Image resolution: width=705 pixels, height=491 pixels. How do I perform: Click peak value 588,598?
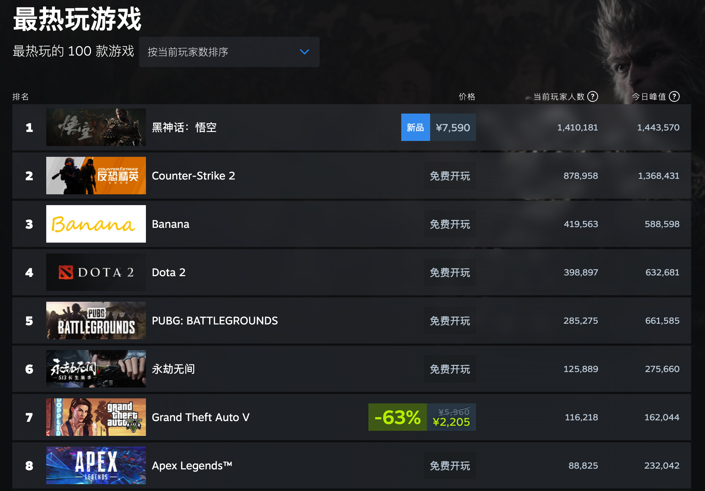[662, 224]
